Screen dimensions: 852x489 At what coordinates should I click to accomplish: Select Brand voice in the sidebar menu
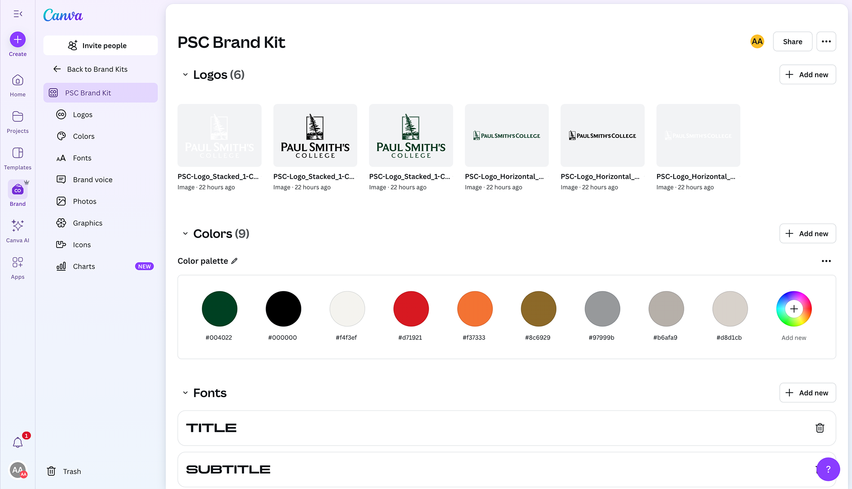[x=92, y=180]
